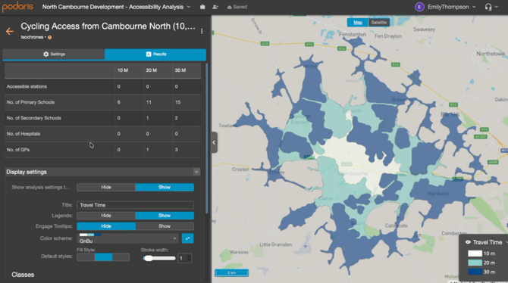The height and width of the screenshot is (283, 508).
Task: Select the Accessible stations row label
Action: [x=27, y=86]
